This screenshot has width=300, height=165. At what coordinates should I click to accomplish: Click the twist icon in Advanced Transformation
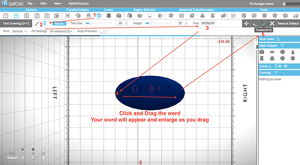[213, 16]
